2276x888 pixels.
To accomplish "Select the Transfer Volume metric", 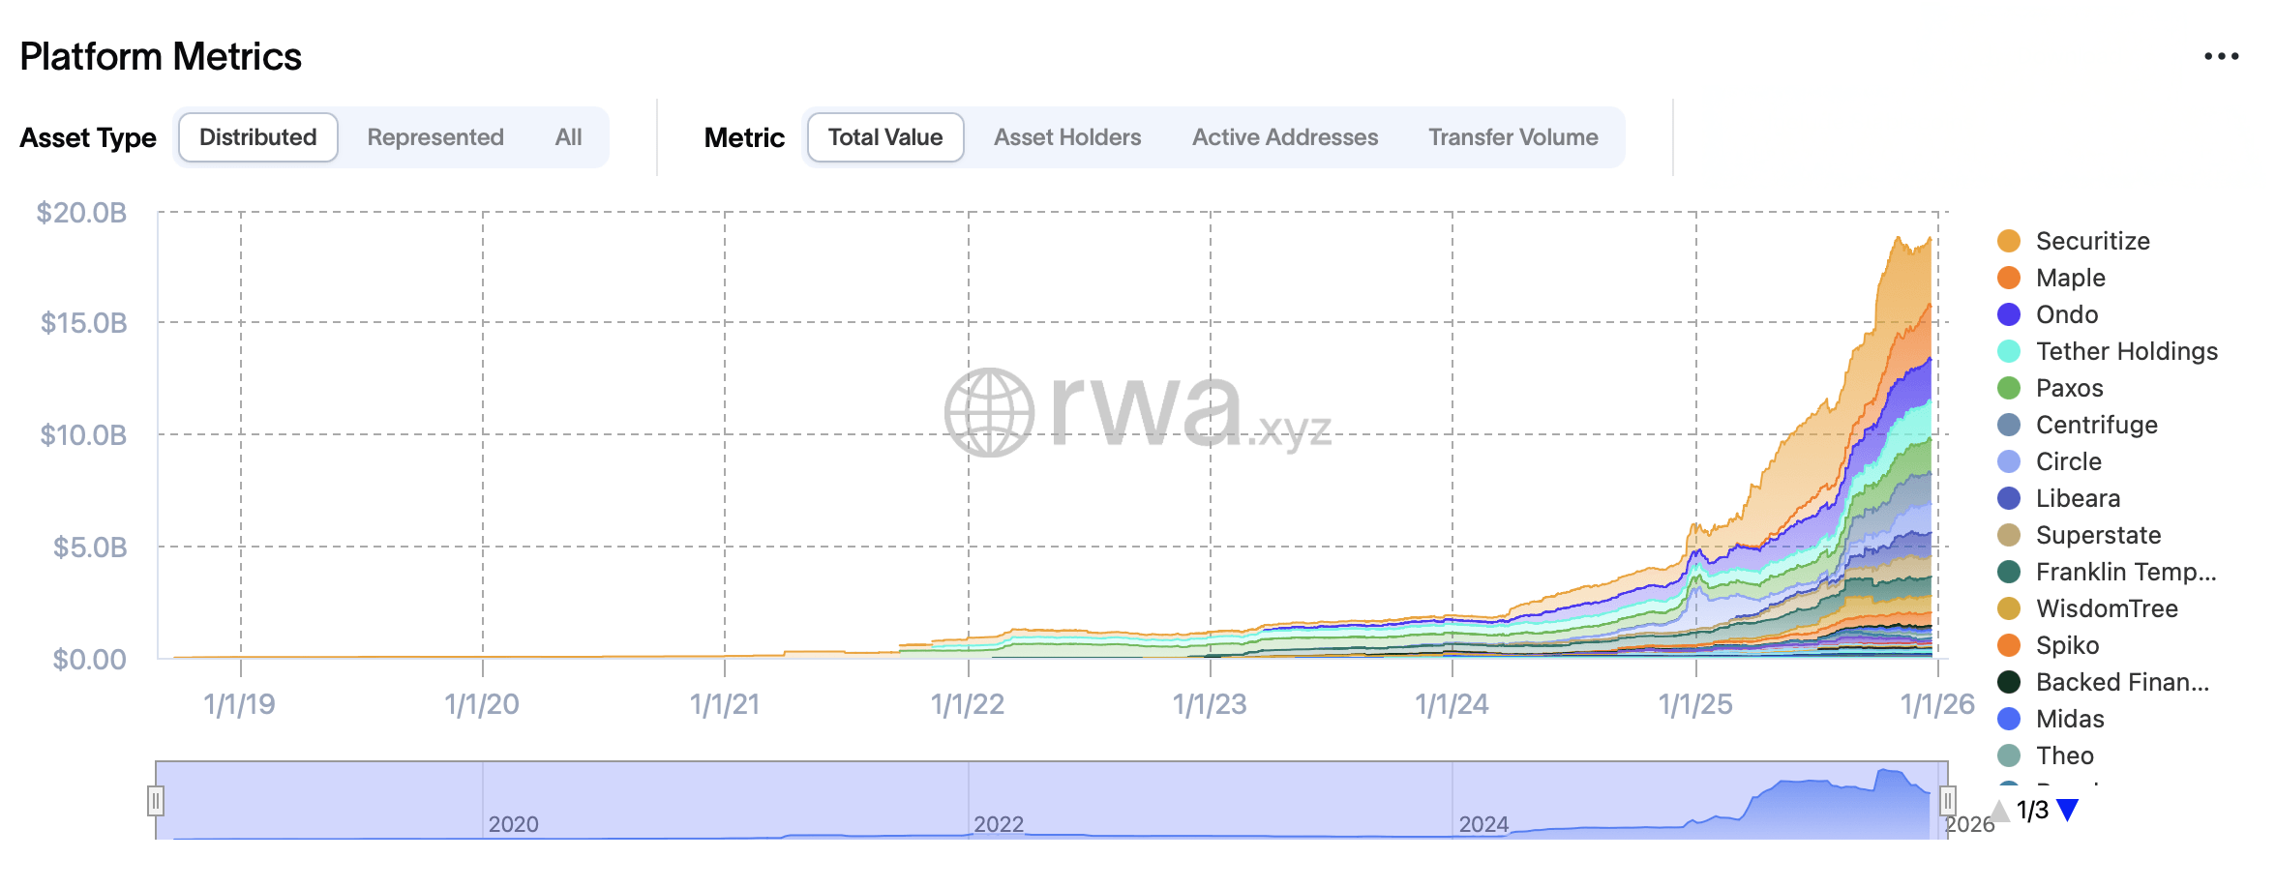I will (1513, 137).
